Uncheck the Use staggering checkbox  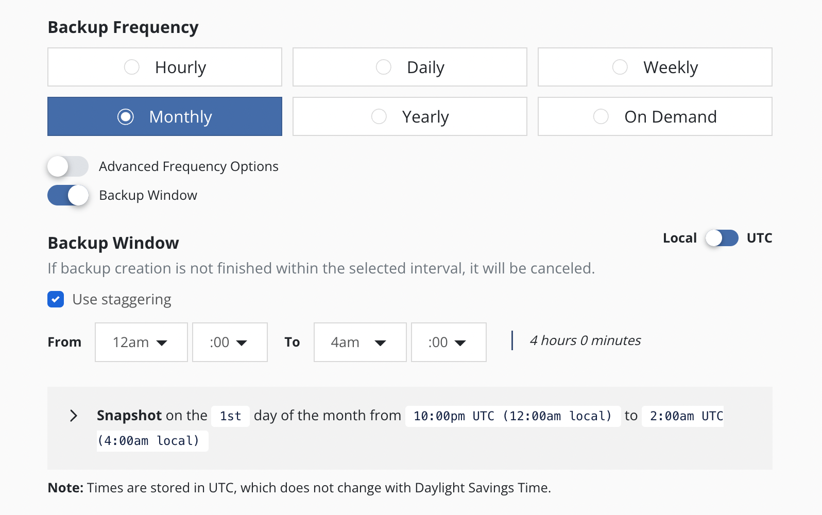tap(56, 299)
